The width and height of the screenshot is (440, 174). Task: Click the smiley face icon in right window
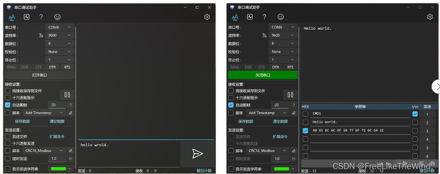280,17
